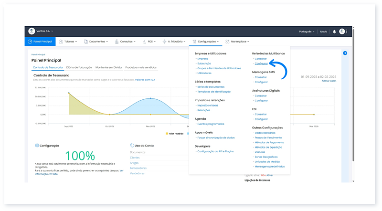Click the Veritas company logo icon
This screenshot has width=382, height=211.
(x=32, y=31)
